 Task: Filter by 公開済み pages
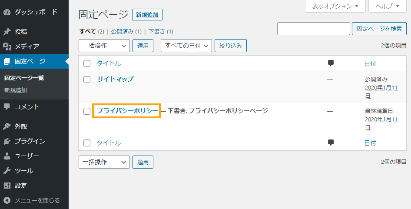tap(123, 32)
